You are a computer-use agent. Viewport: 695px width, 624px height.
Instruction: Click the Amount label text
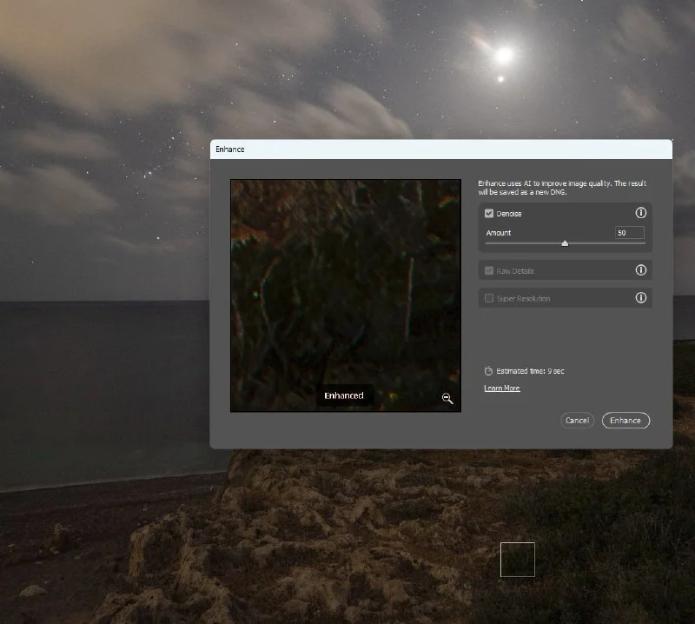pos(499,233)
